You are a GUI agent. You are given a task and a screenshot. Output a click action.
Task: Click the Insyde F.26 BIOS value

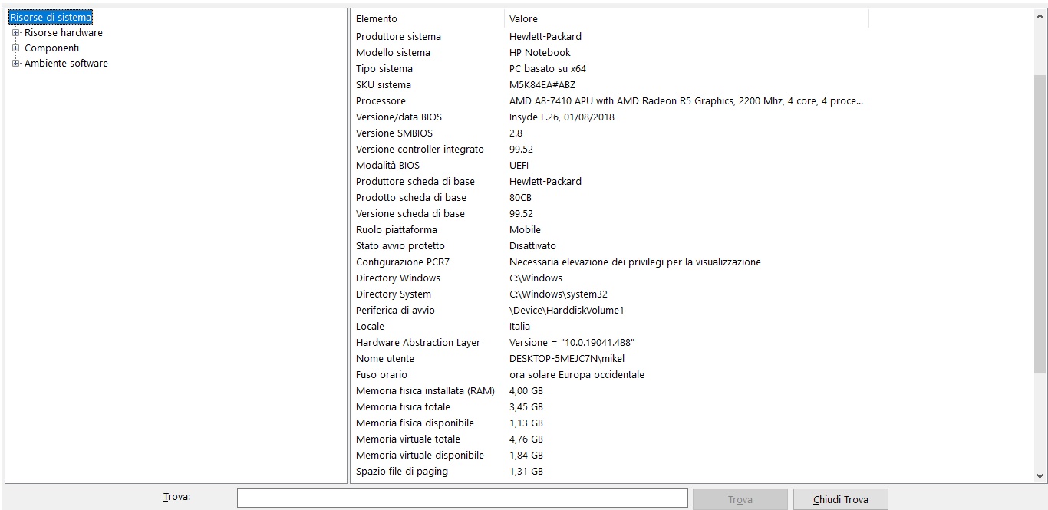pos(562,117)
